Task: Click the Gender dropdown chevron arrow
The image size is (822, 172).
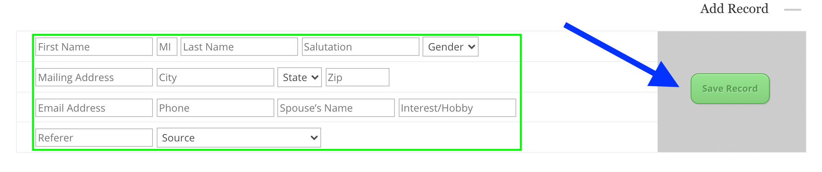Action: [472, 47]
